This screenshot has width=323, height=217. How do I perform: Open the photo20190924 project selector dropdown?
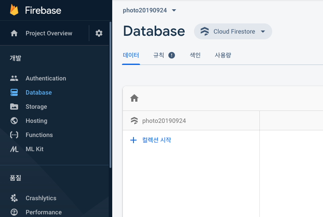pos(149,10)
